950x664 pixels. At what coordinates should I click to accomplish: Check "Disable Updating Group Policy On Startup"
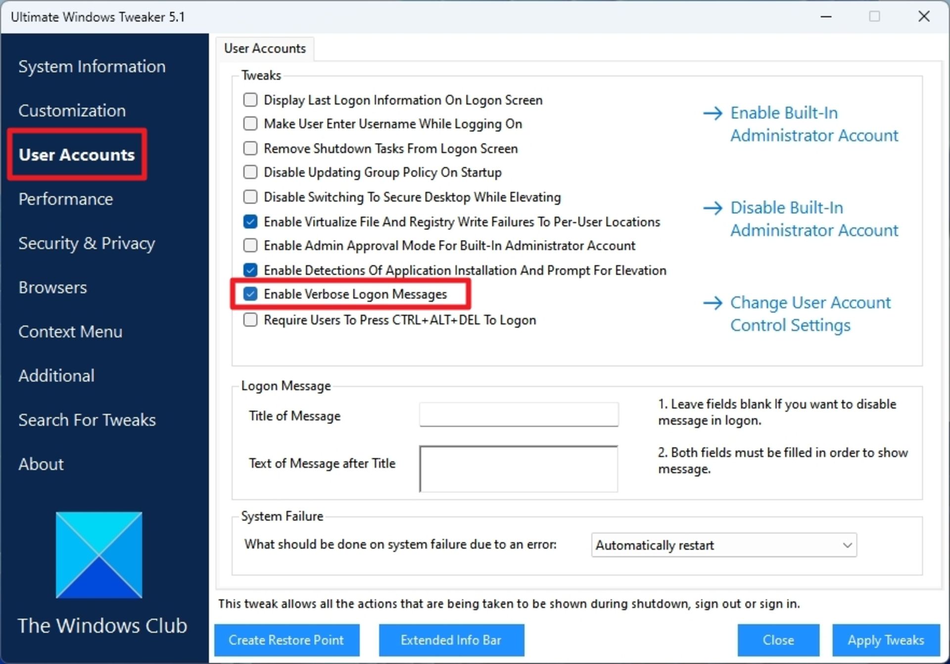click(250, 172)
